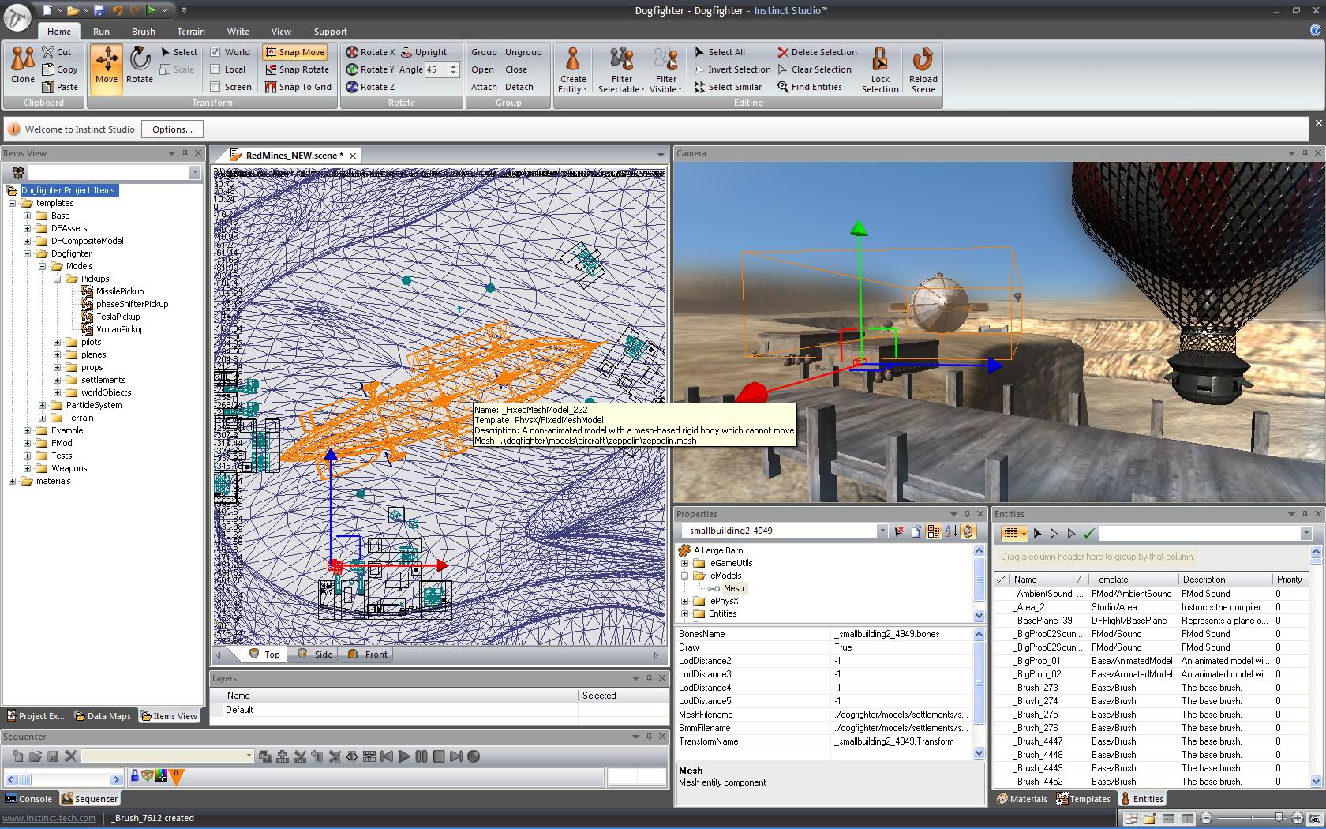Expand the ieGameUtils node in Properties
This screenshot has height=829, width=1326.
point(684,563)
